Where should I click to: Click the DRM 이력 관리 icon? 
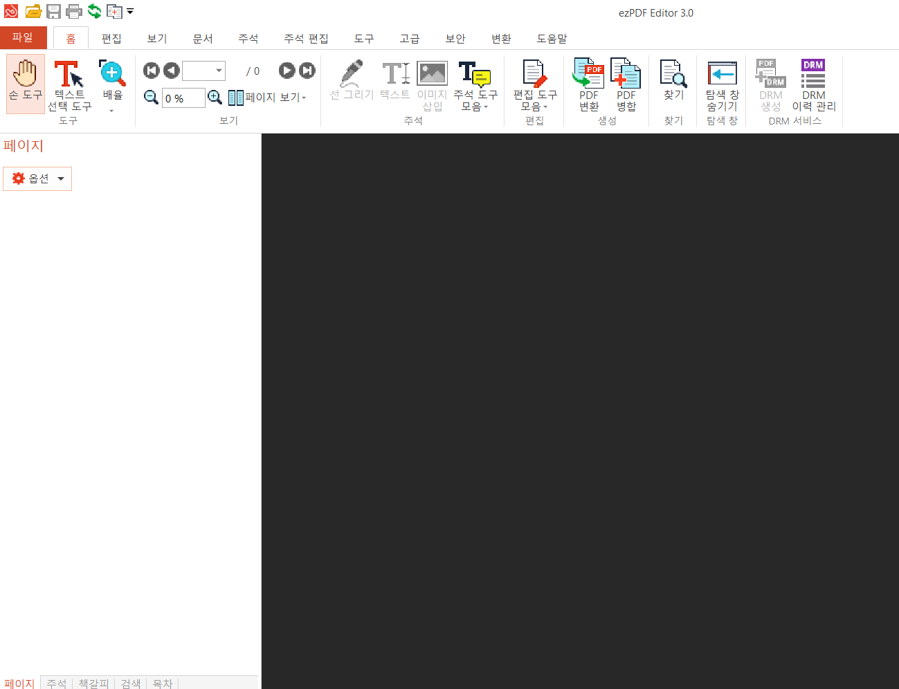click(814, 85)
